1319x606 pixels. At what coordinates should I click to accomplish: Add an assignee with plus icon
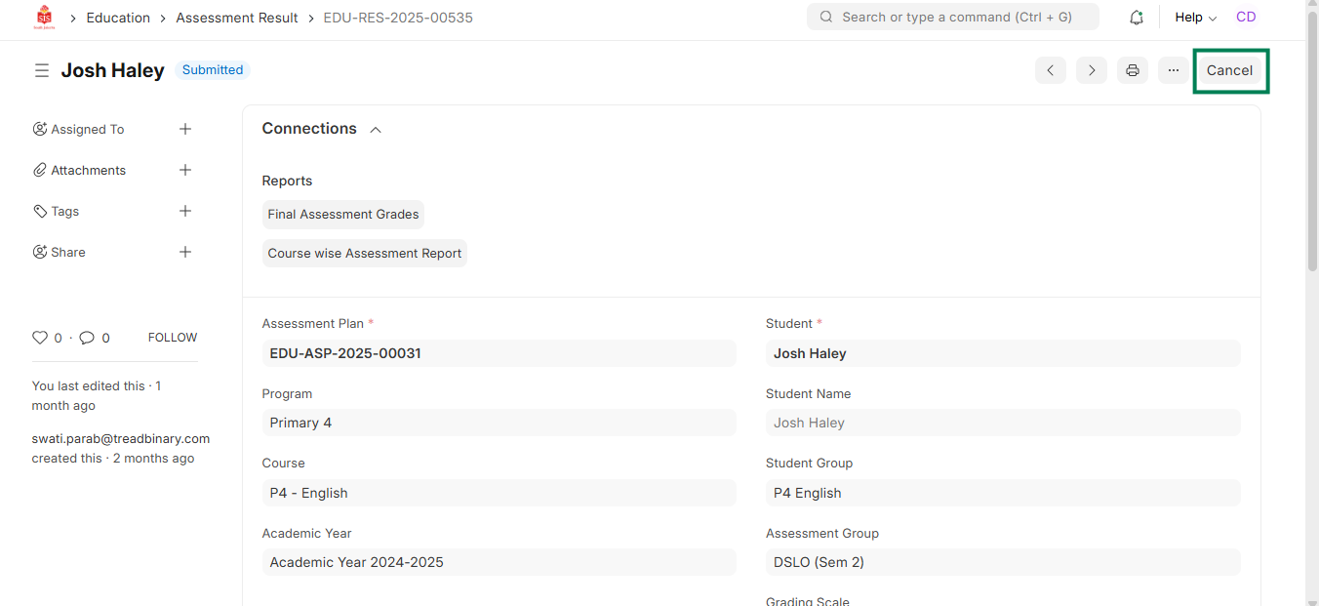[185, 129]
